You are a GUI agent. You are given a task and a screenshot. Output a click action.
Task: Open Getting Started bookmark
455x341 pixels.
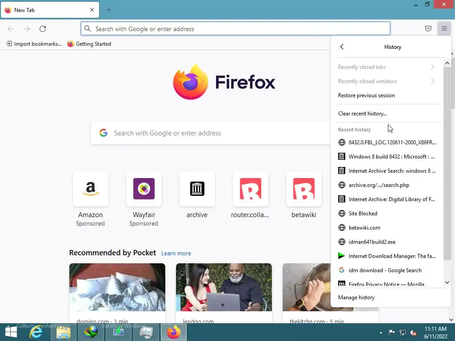tap(89, 44)
